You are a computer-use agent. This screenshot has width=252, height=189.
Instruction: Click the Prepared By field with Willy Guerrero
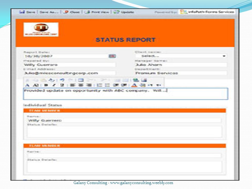click(69, 65)
